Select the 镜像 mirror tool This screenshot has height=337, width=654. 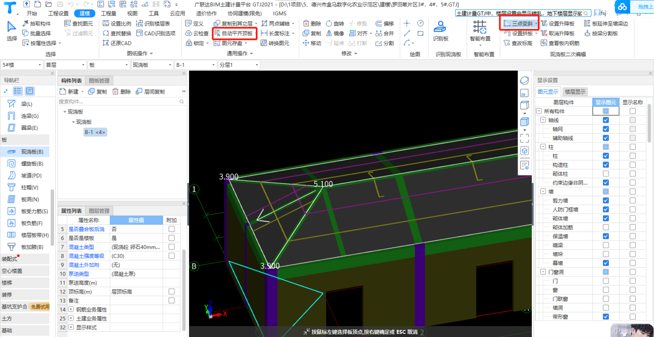[335, 33]
